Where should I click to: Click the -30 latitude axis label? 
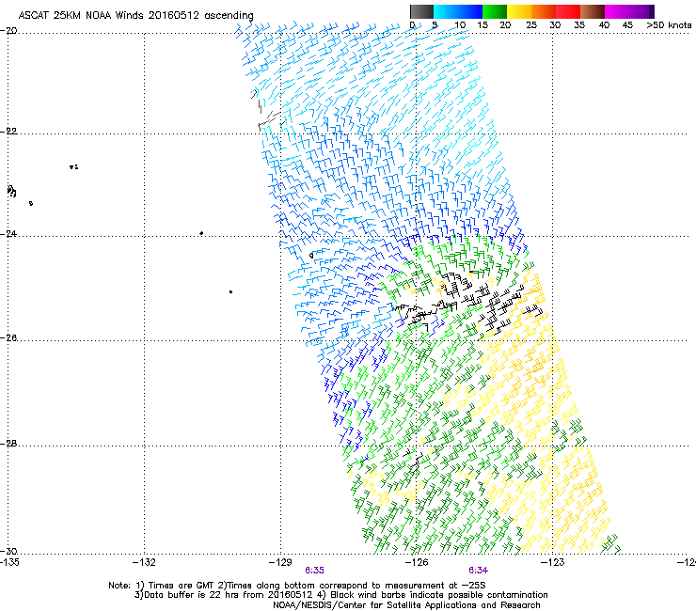[8, 551]
